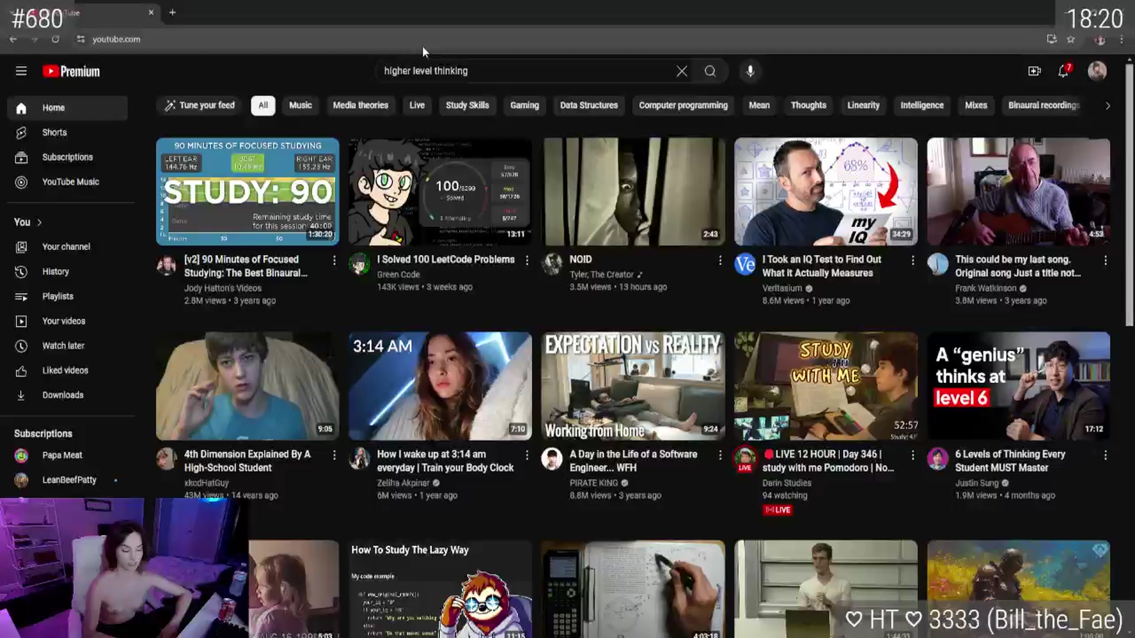Viewport: 1135px width, 638px height.
Task: Open options for 4th Dimension video
Action: click(334, 455)
